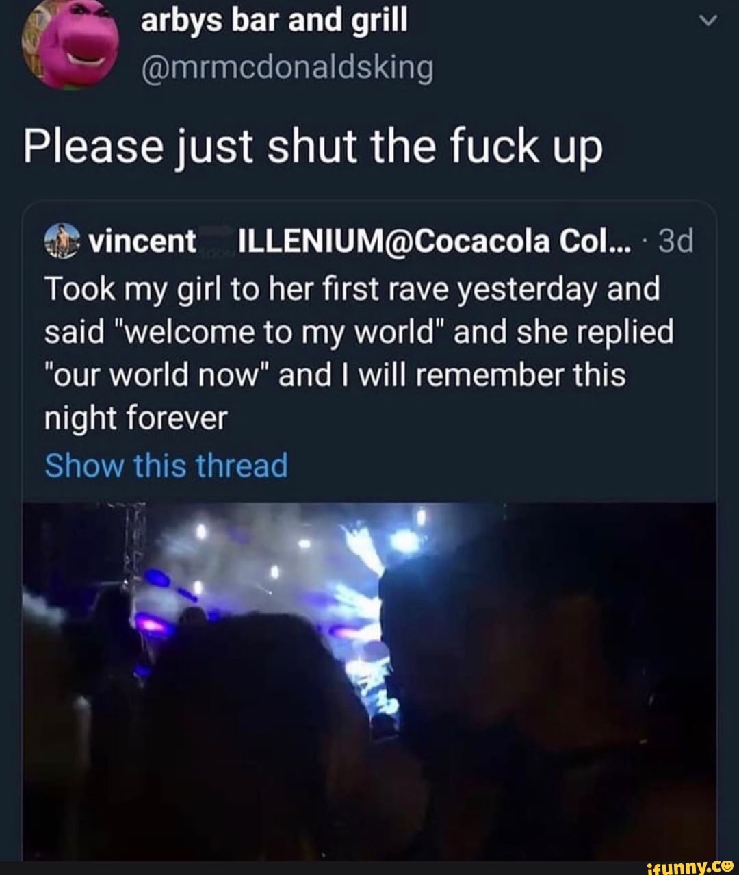Image resolution: width=739 pixels, height=875 pixels.
Task: Open vincent's name in quoted tweet
Action: pyautogui.click(x=142, y=241)
